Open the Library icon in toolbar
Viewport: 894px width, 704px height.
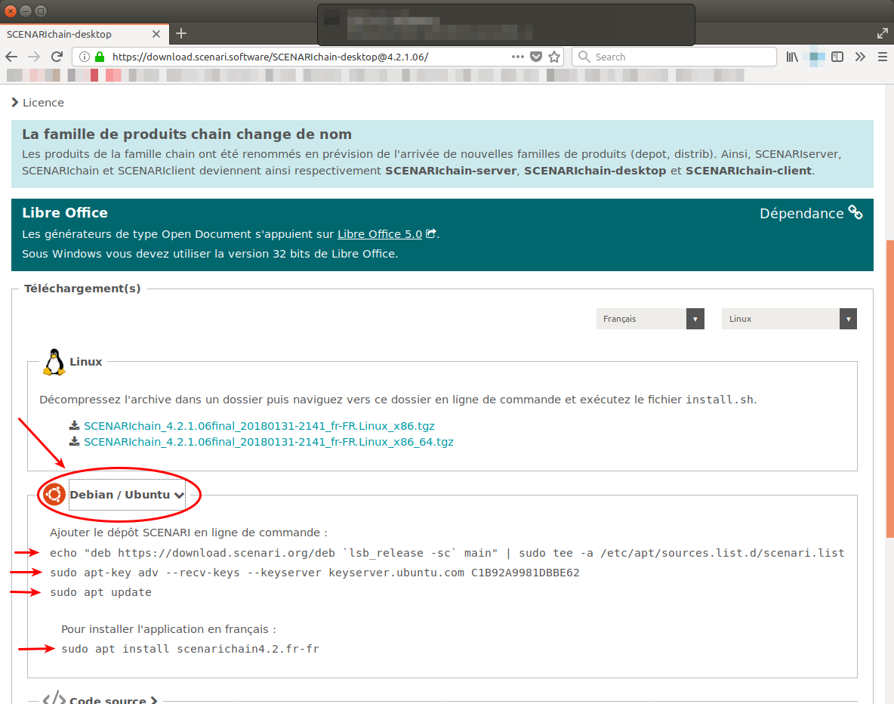792,57
